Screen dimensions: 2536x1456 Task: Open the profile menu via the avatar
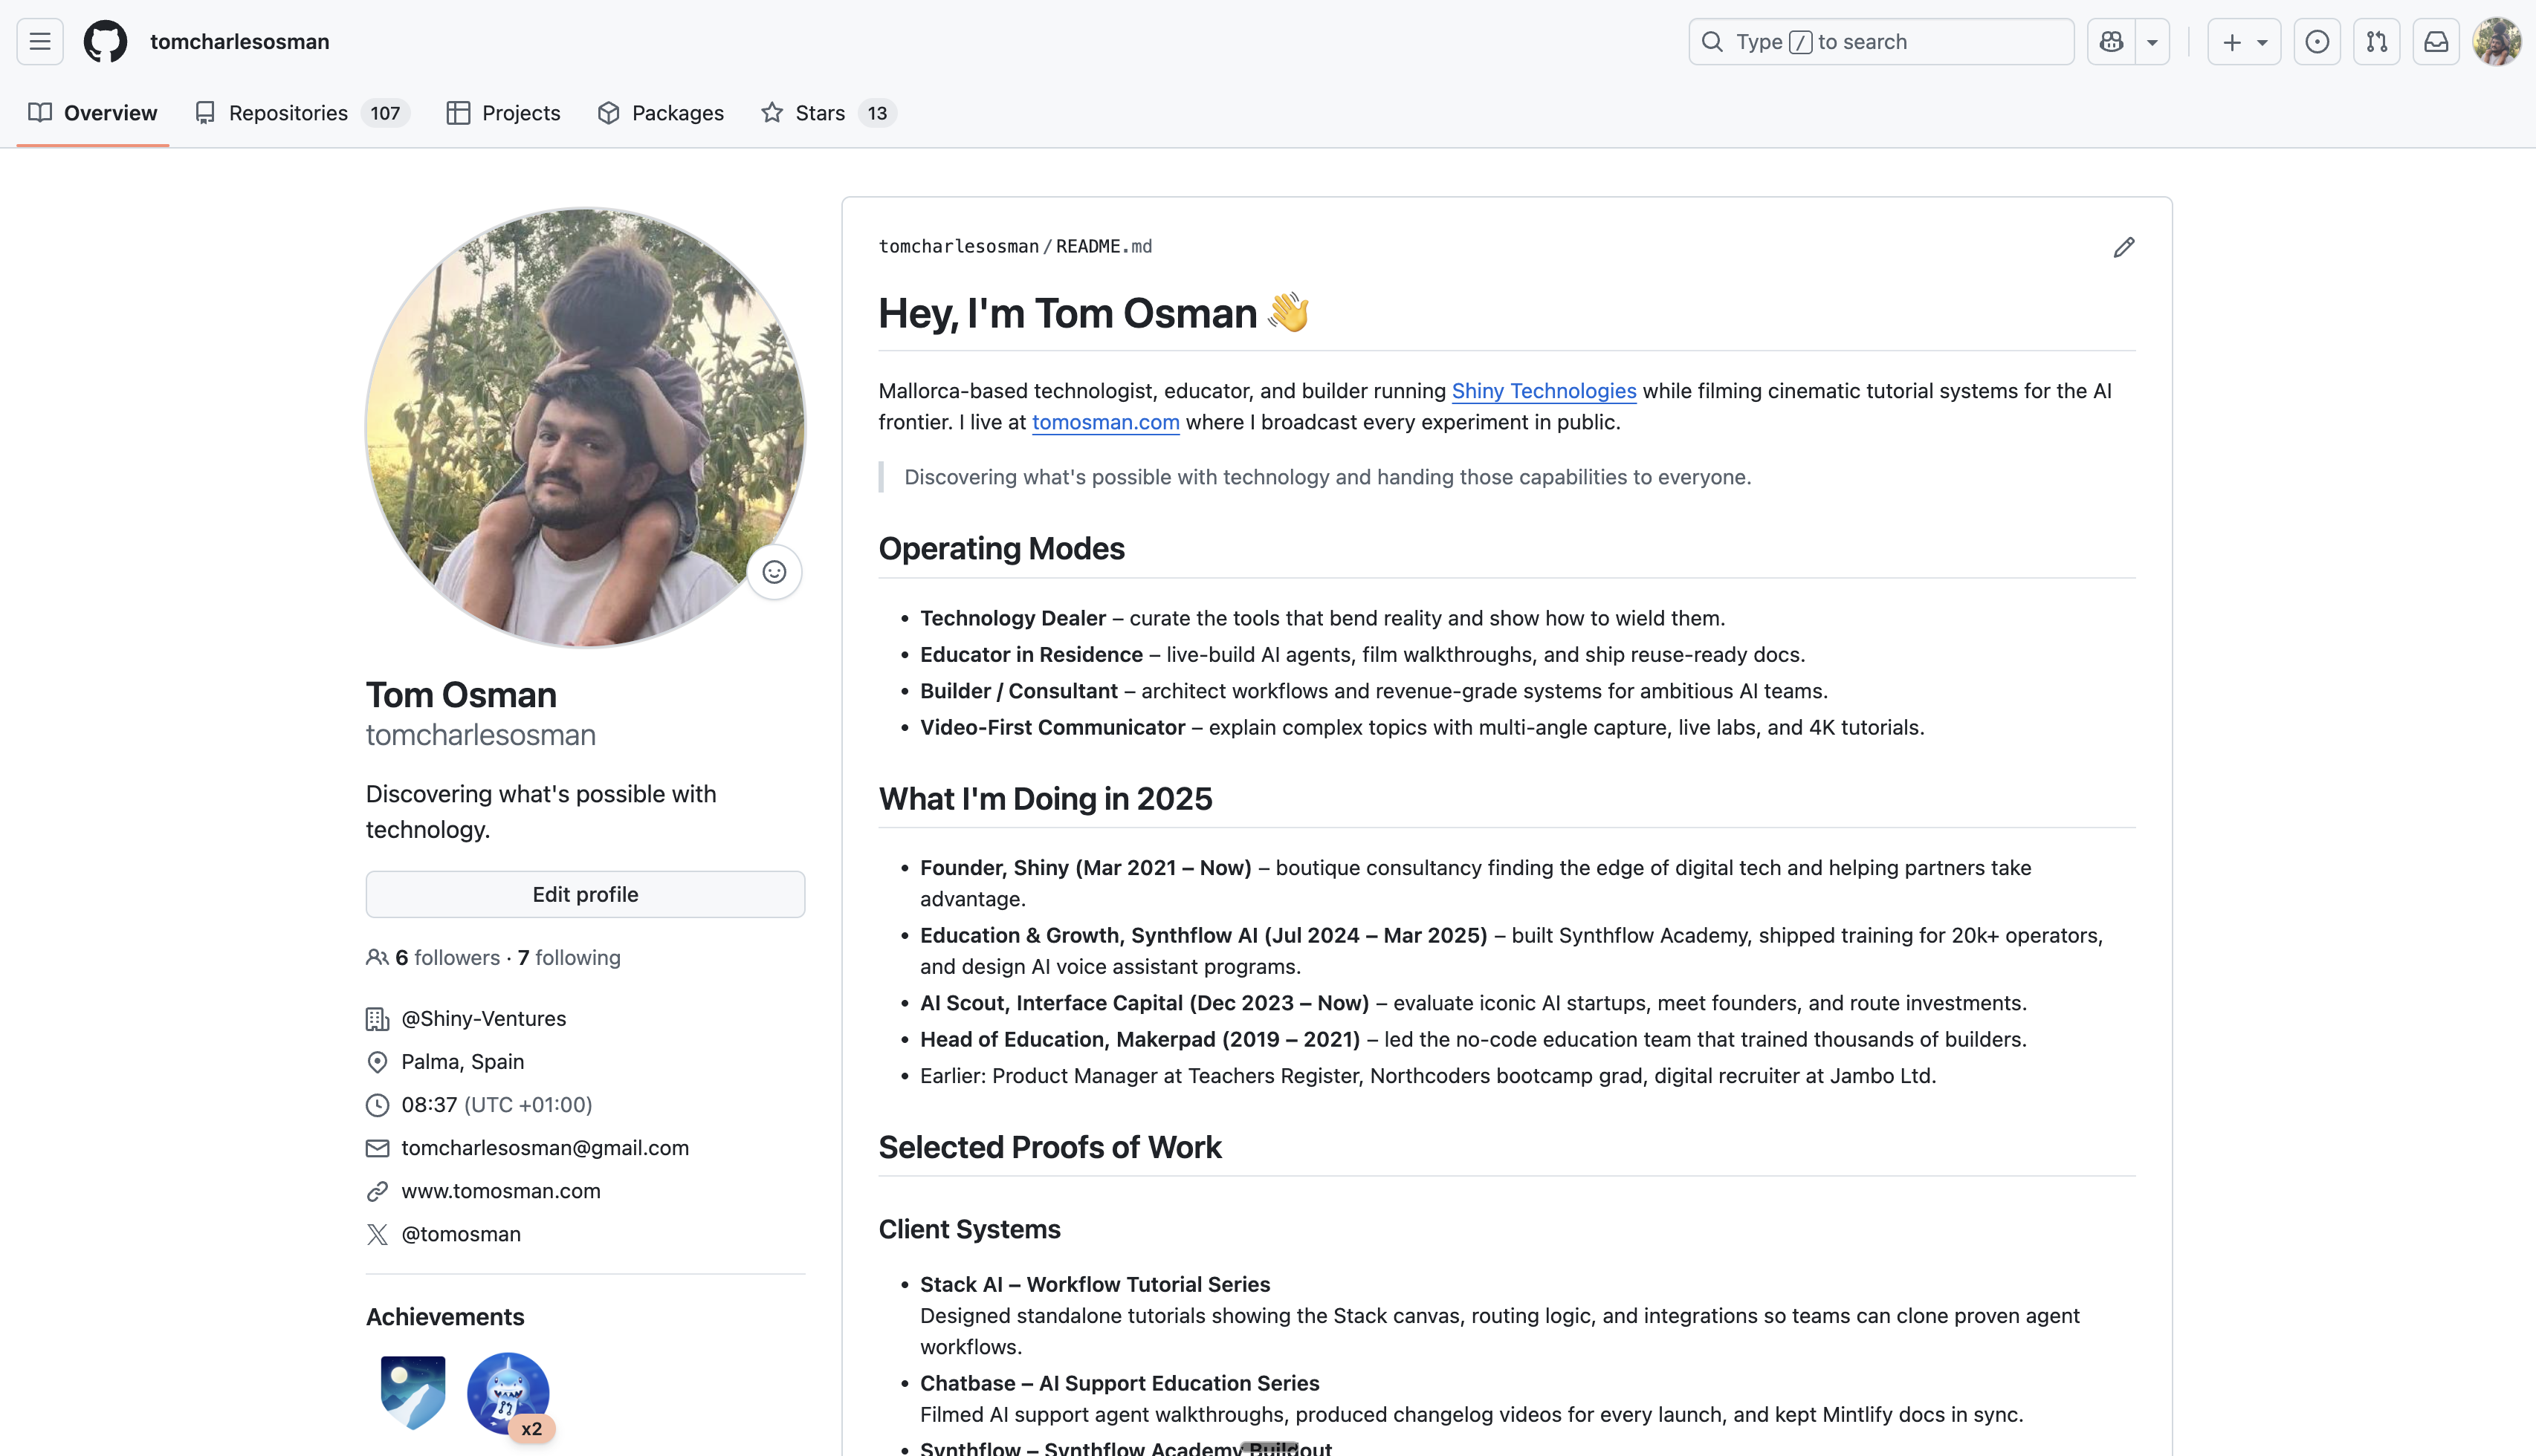pos(2497,41)
